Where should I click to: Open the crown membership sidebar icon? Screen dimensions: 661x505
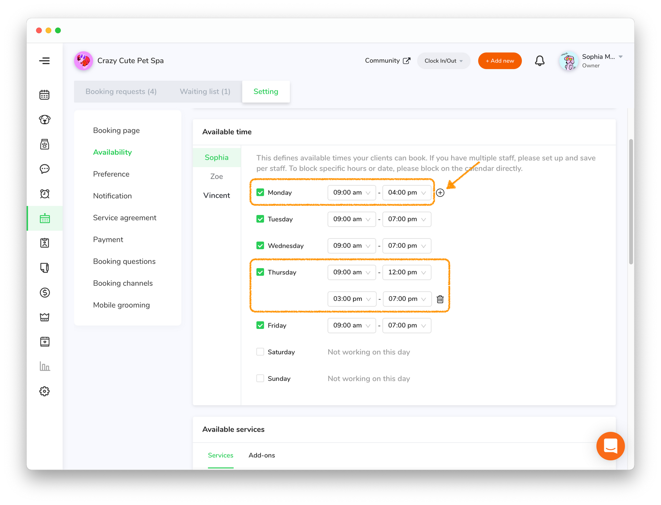44,317
